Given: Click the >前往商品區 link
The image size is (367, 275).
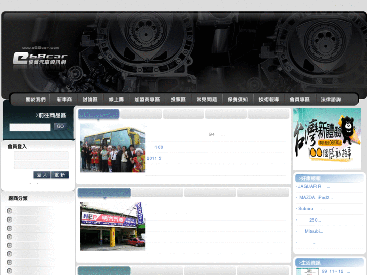Looking at the screenshot, I should 50,115.
